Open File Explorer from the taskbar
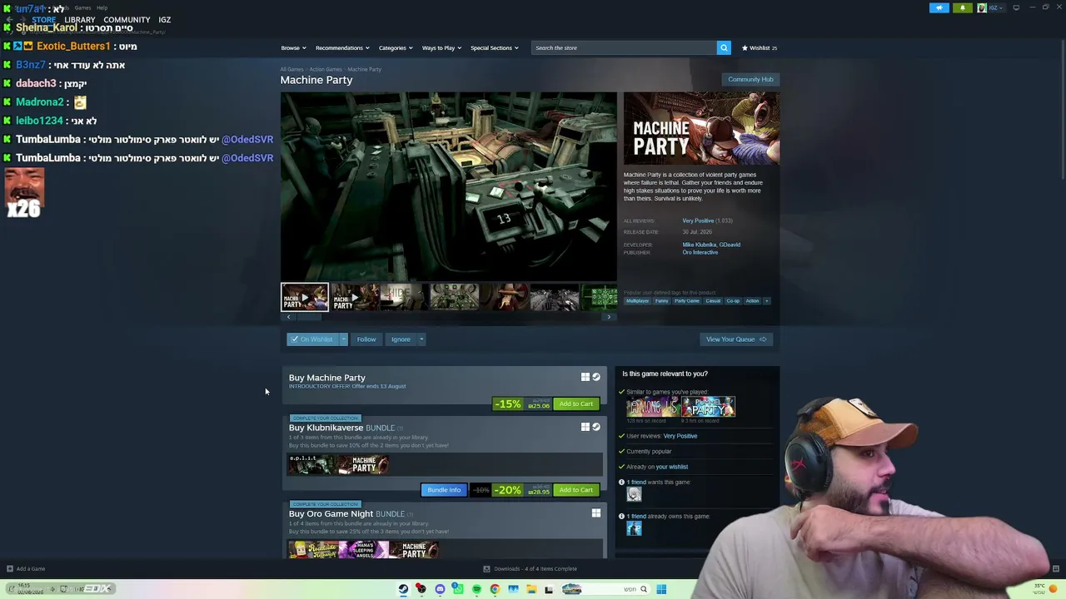This screenshot has height=599, width=1066. [x=531, y=589]
